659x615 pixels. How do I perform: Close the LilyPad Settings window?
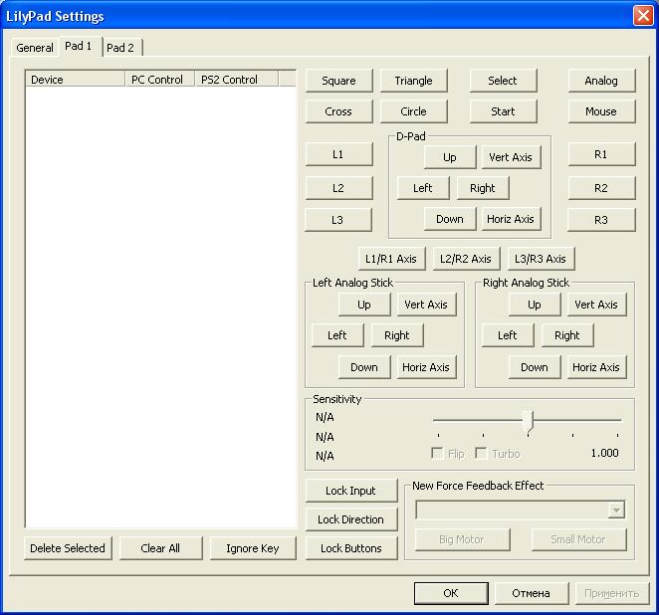point(642,16)
